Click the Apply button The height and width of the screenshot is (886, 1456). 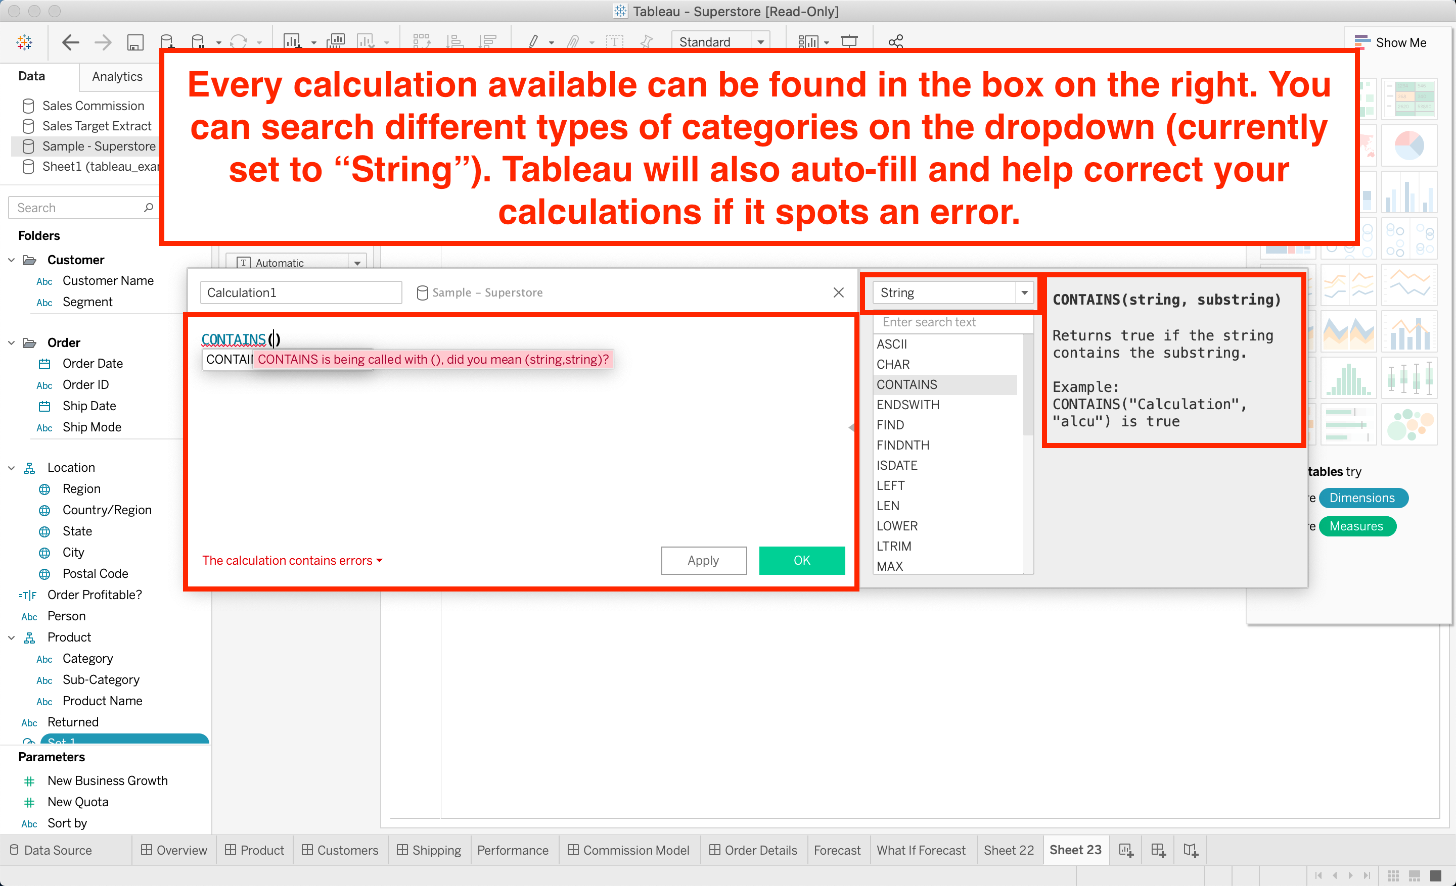[703, 560]
